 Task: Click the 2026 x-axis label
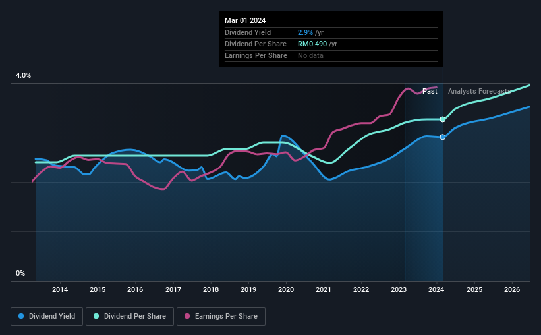point(512,289)
